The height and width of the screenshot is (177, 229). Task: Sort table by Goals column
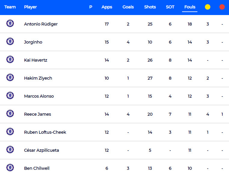pyautogui.click(x=128, y=7)
